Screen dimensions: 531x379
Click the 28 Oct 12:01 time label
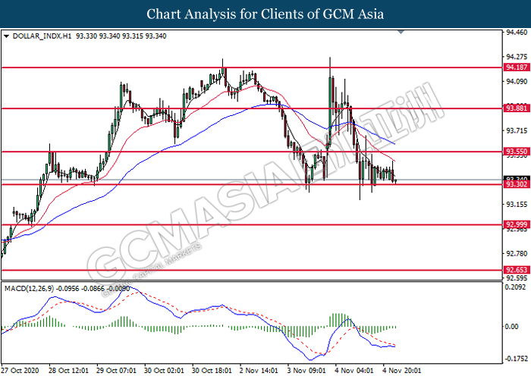[69, 371]
